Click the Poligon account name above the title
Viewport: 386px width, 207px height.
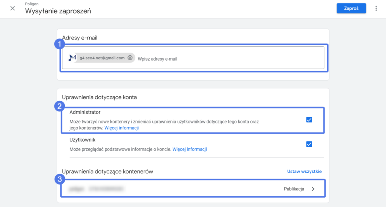[x=31, y=3]
